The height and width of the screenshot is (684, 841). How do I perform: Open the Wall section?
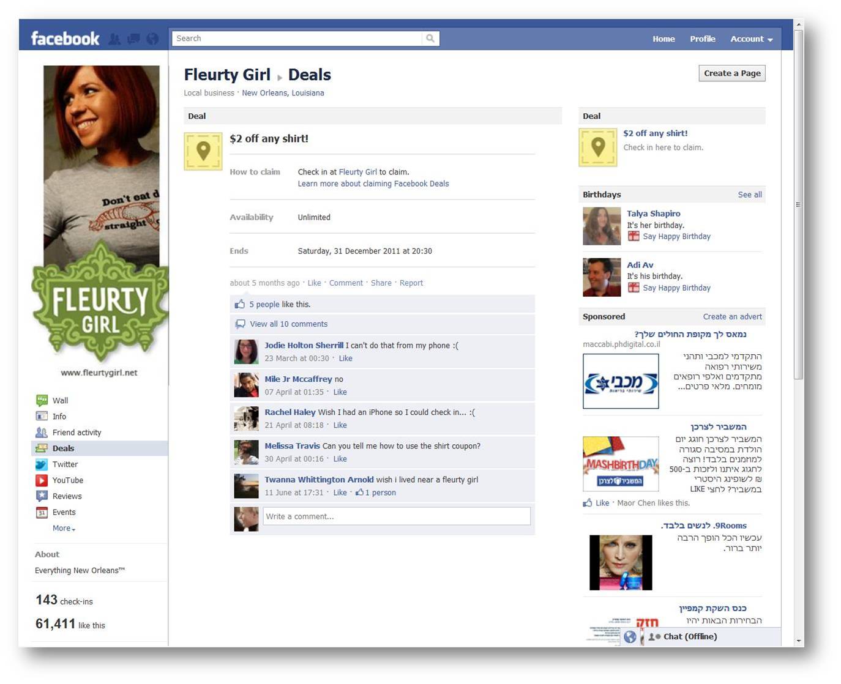tap(60, 401)
